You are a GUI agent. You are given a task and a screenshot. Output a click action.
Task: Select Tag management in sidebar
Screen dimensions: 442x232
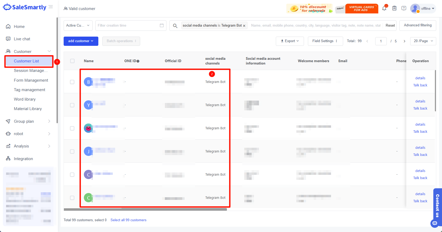pos(29,90)
